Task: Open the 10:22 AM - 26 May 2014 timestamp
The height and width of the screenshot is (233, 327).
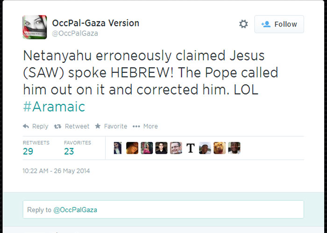Action: [x=56, y=171]
